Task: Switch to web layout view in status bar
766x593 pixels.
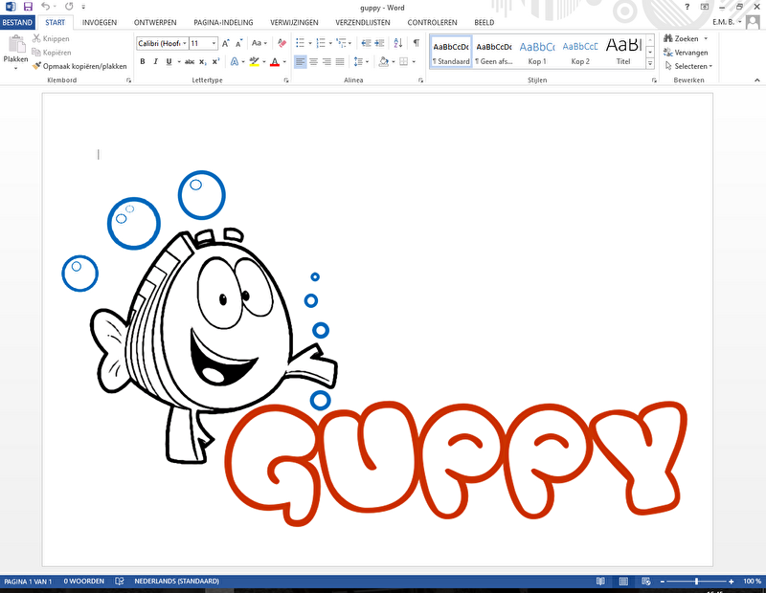Action: (x=645, y=582)
